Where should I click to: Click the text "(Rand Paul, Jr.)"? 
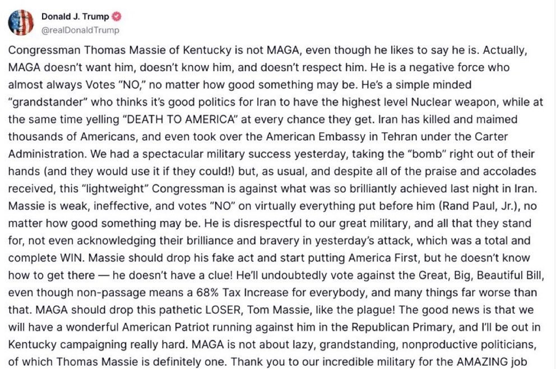479,206
